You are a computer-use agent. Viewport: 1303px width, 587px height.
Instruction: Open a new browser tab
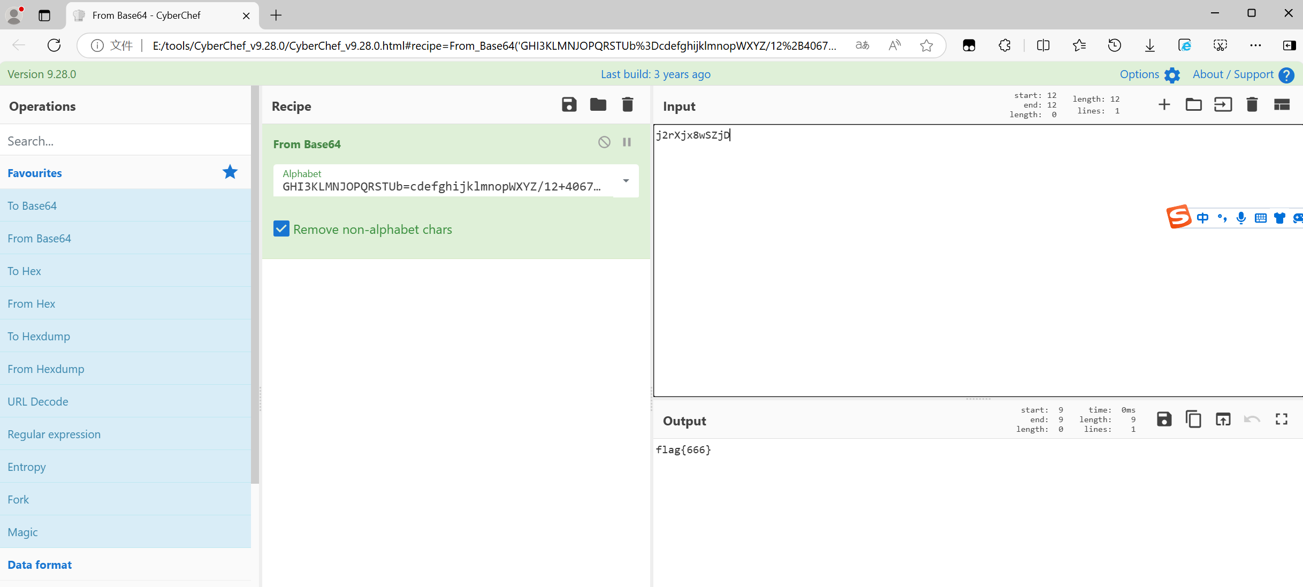[276, 15]
